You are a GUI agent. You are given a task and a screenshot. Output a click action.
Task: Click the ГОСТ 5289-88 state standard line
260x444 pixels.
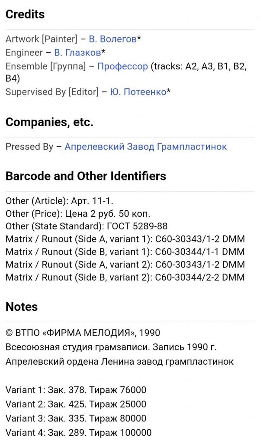tap(87, 226)
